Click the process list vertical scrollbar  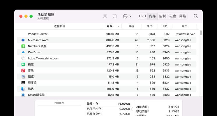click(201, 33)
